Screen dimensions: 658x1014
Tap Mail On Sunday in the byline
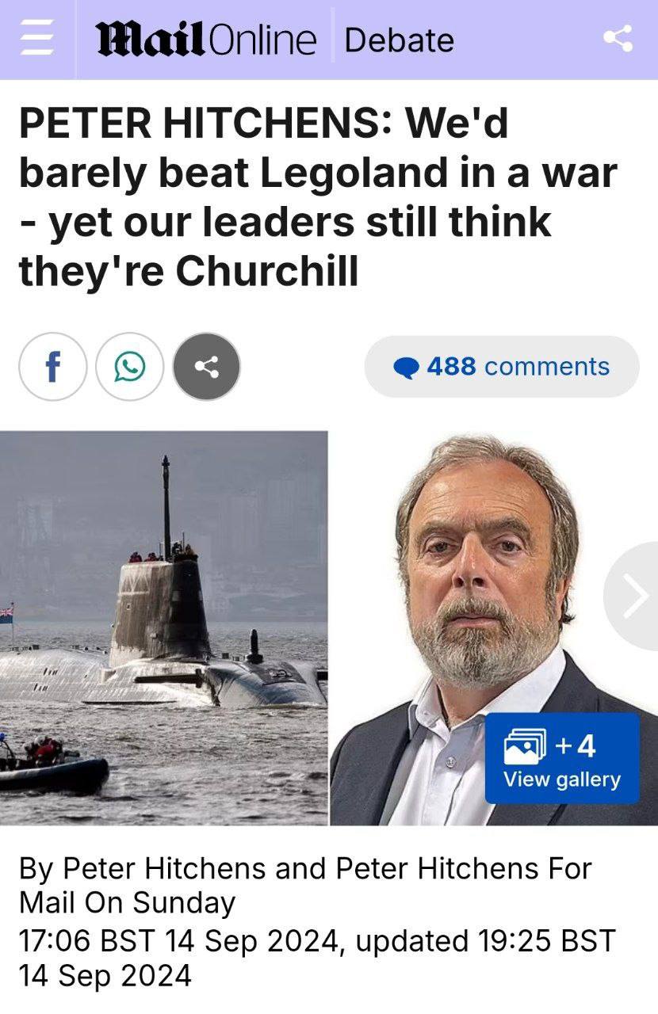click(127, 902)
